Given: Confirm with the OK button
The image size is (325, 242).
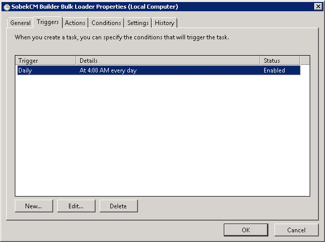Looking at the screenshot, I should (246, 230).
